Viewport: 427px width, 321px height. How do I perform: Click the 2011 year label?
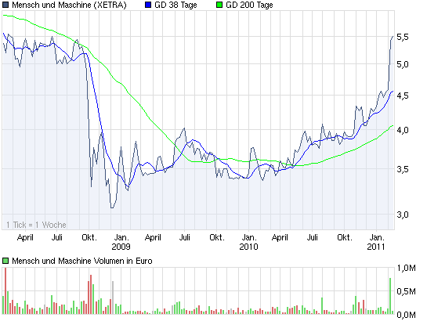(x=376, y=247)
